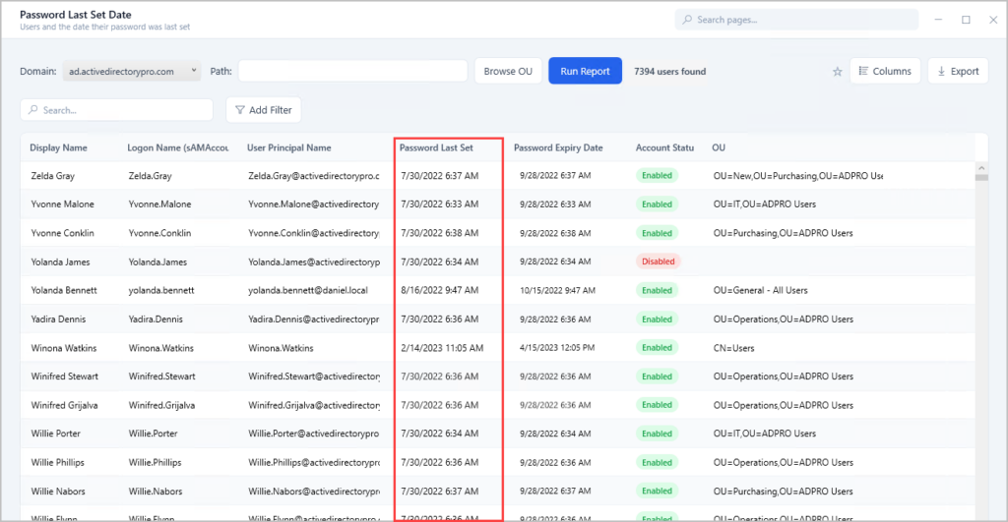Add a new filter
This screenshot has width=1008, height=522.
tap(264, 110)
